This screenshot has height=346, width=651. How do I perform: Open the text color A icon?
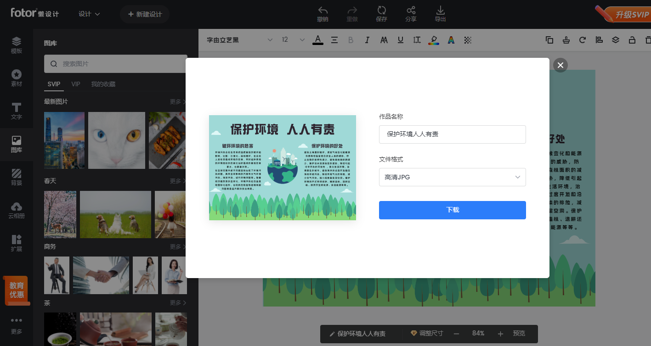tap(318, 40)
